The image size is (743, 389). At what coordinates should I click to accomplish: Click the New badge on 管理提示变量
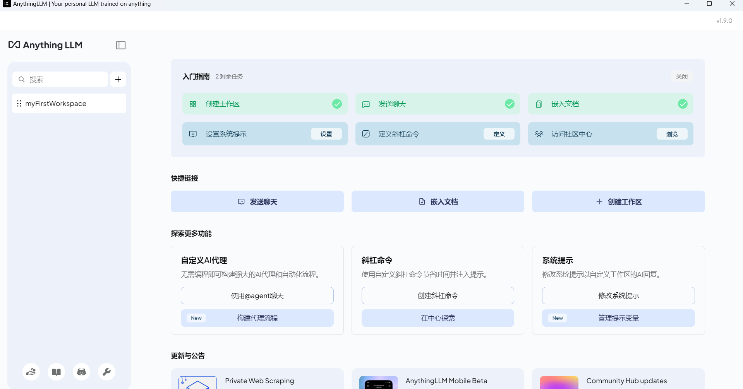pyautogui.click(x=558, y=318)
